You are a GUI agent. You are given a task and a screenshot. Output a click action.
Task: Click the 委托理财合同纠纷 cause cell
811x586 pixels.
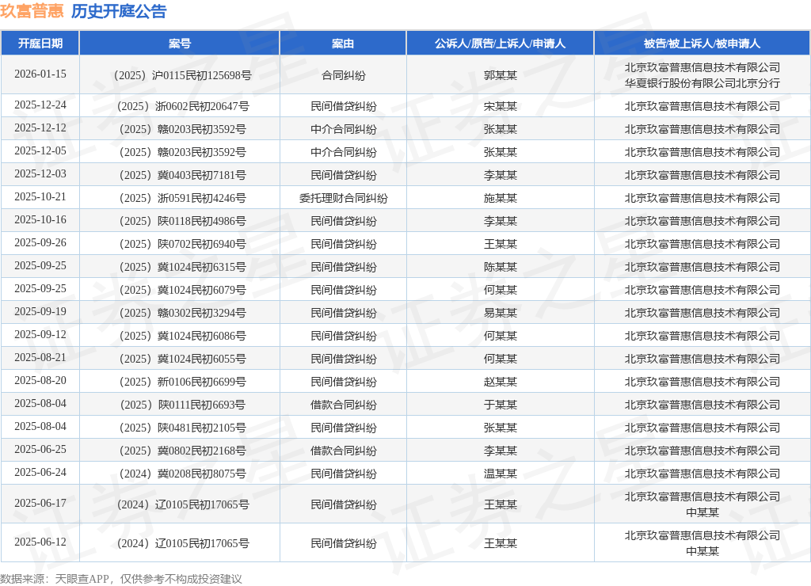click(344, 198)
